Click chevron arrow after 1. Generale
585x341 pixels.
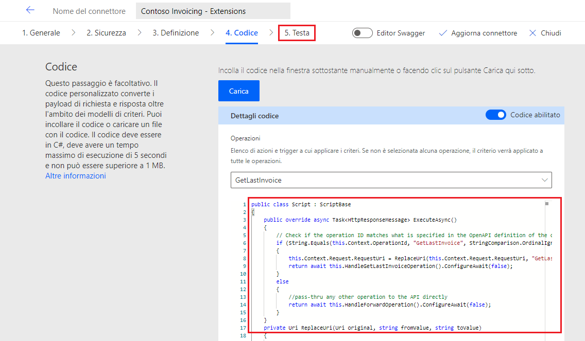click(x=73, y=33)
